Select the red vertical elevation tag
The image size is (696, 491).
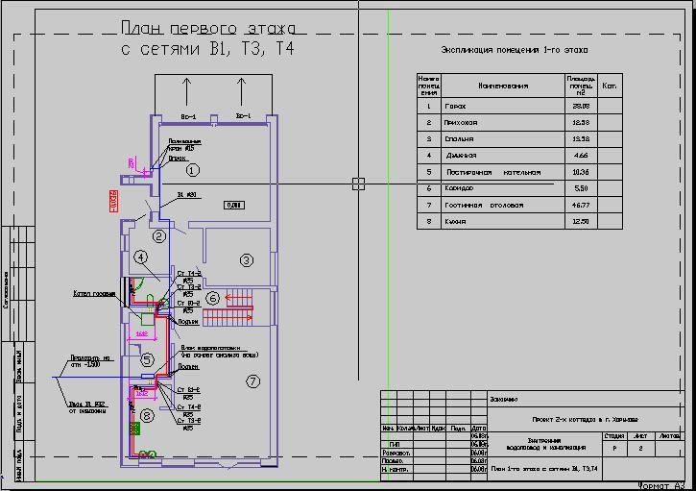(111, 200)
